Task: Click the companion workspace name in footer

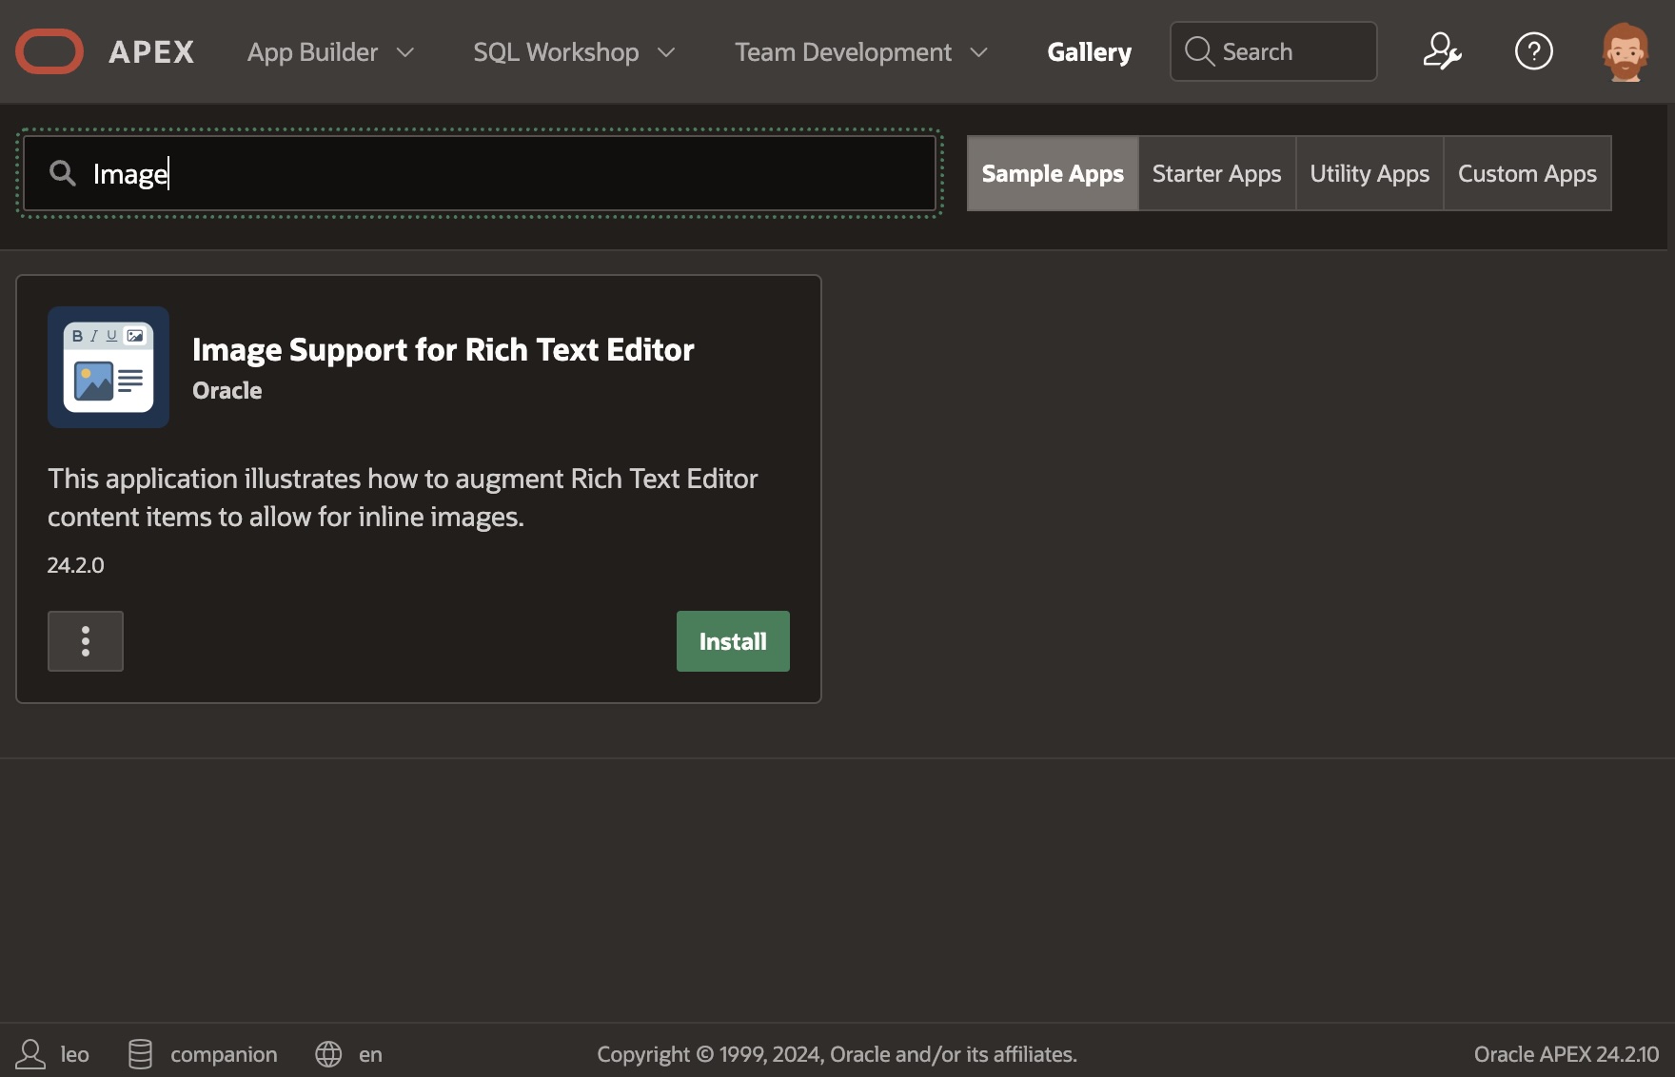Action: click(224, 1054)
